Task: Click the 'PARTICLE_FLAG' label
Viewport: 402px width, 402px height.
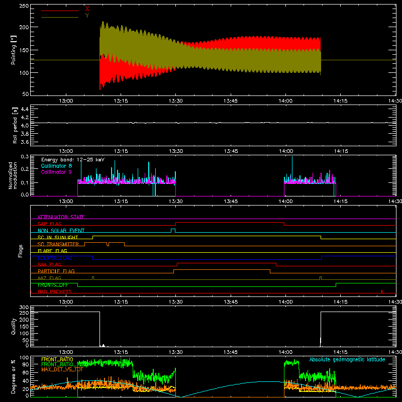Action: pyautogui.click(x=56, y=271)
